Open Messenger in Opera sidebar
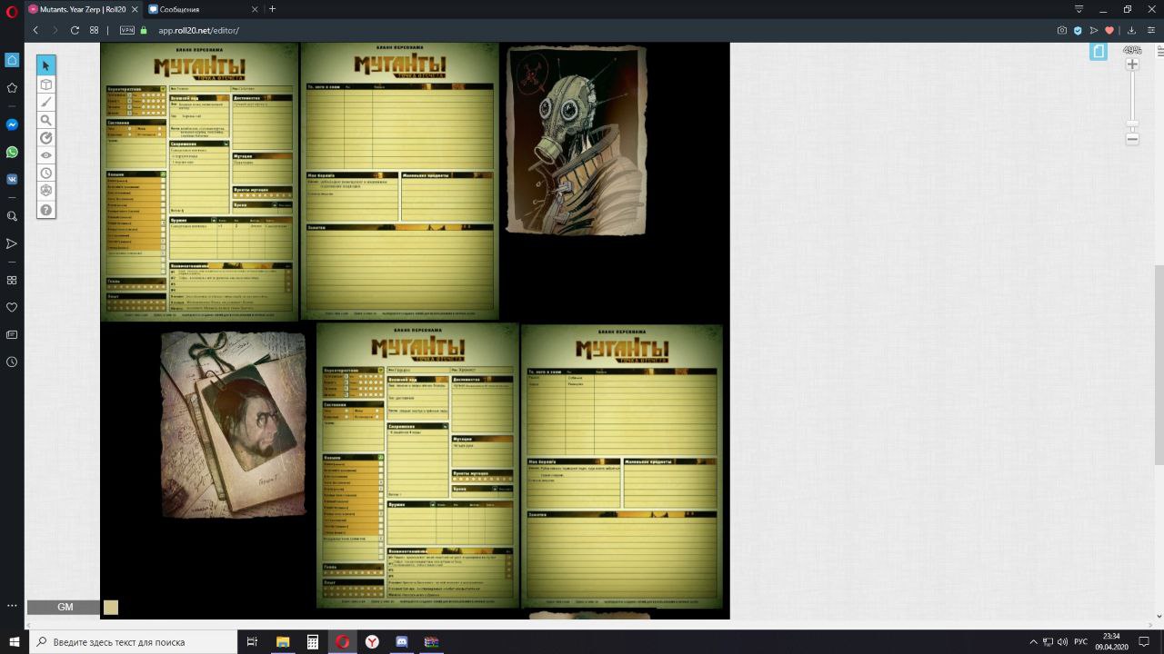Viewport: 1164px width, 654px height. coord(12,124)
